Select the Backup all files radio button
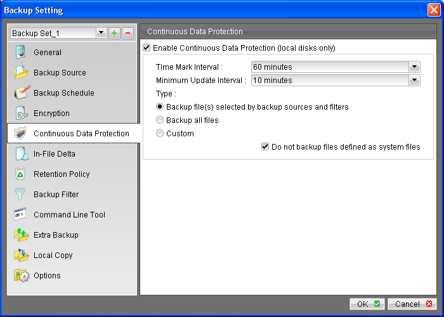This screenshot has width=444, height=317. 160,120
